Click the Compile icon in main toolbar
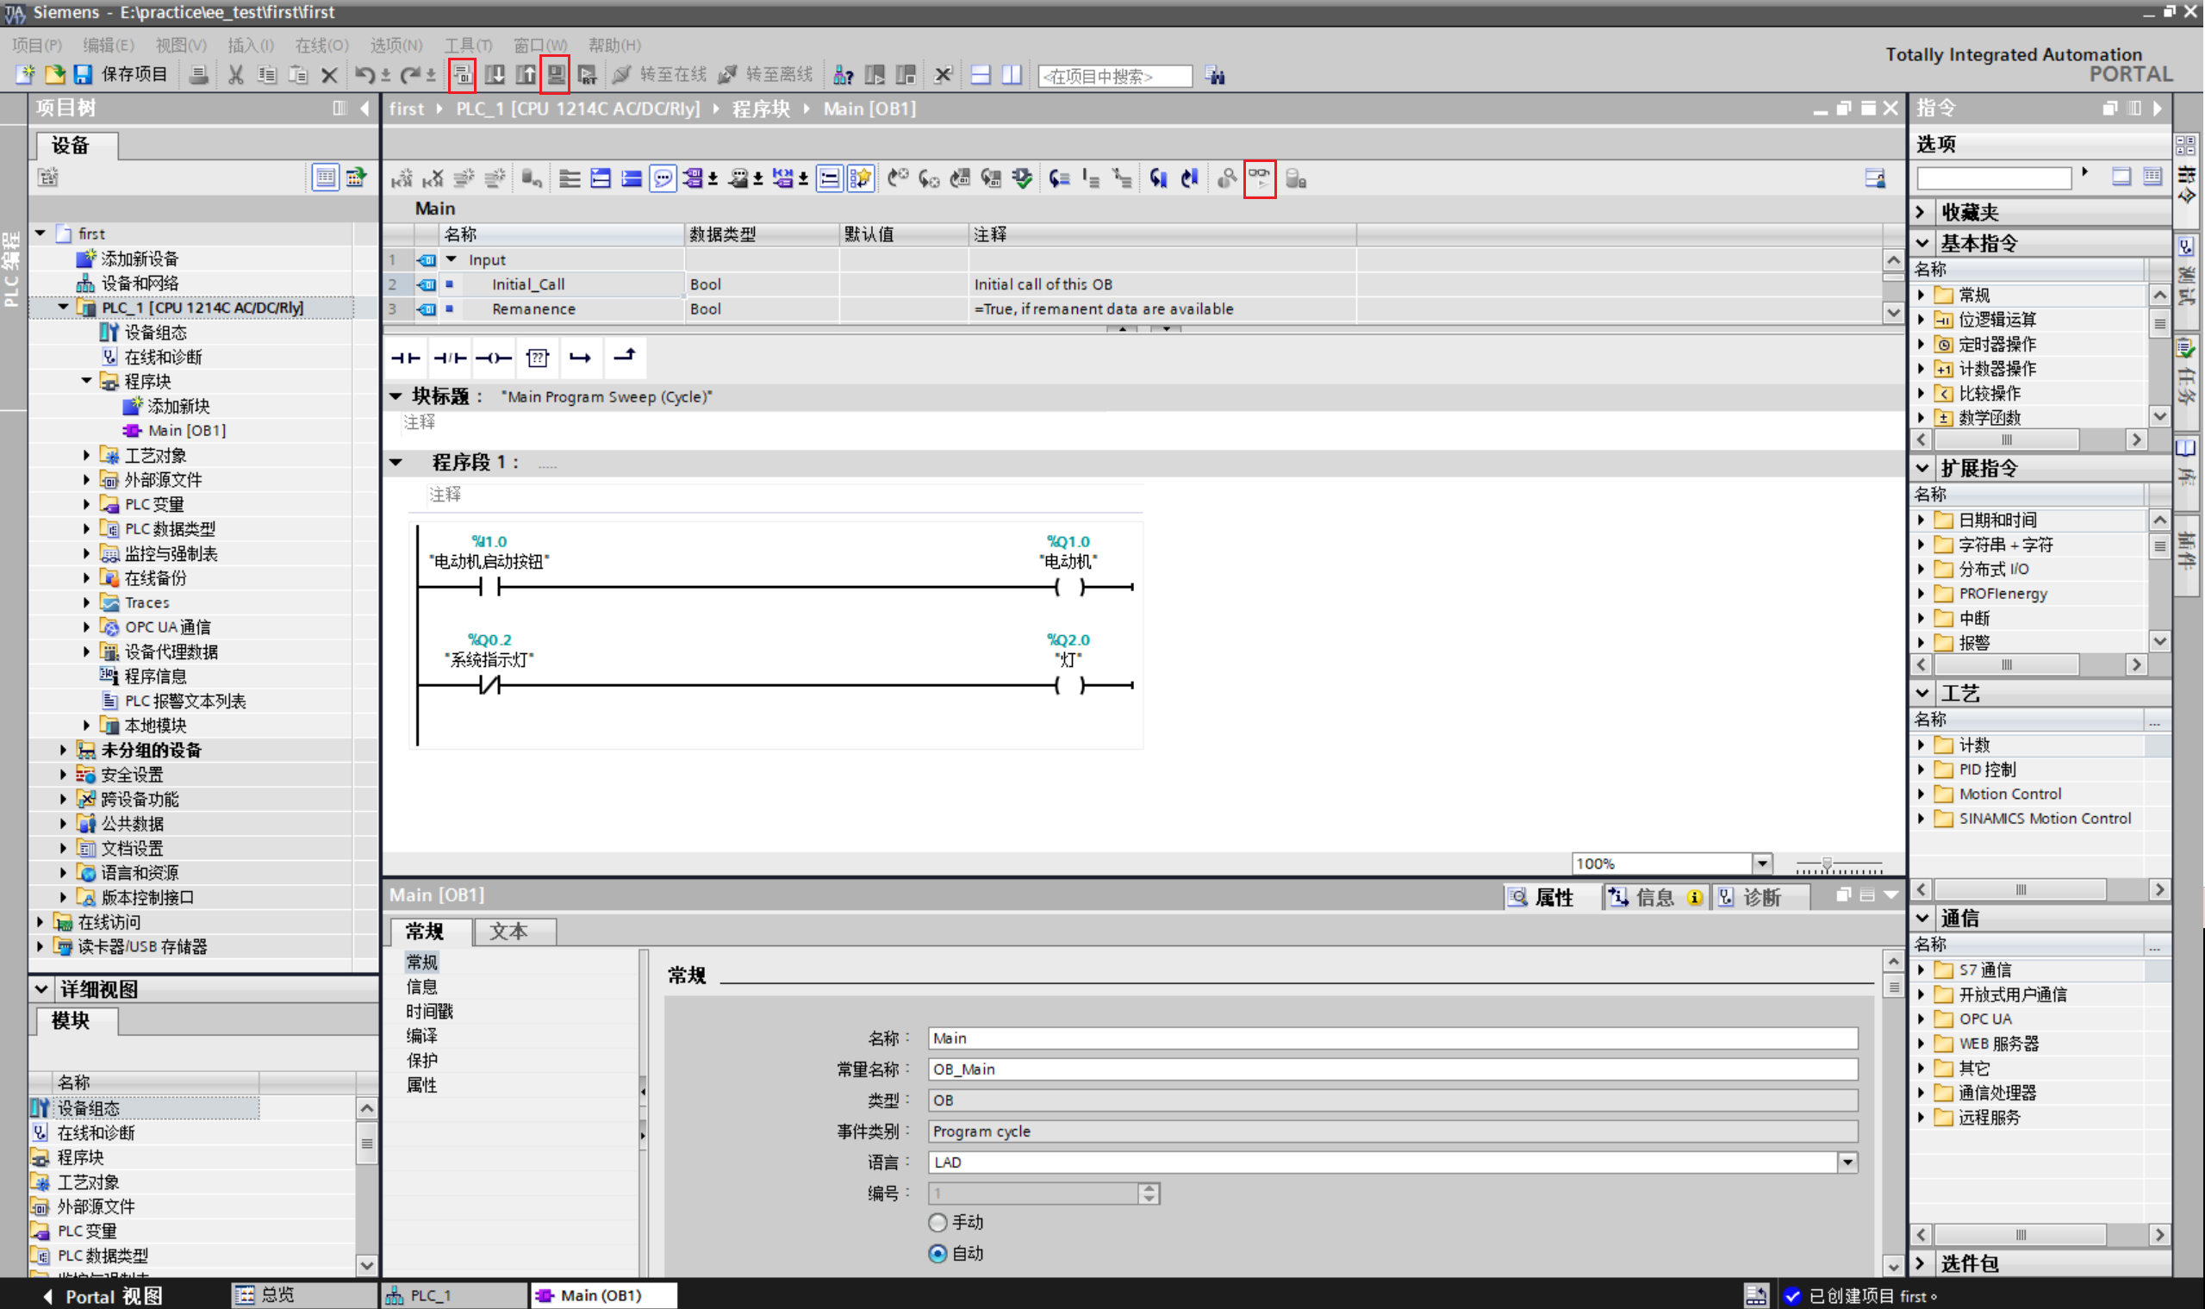Viewport: 2205px width, 1309px height. tap(462, 75)
